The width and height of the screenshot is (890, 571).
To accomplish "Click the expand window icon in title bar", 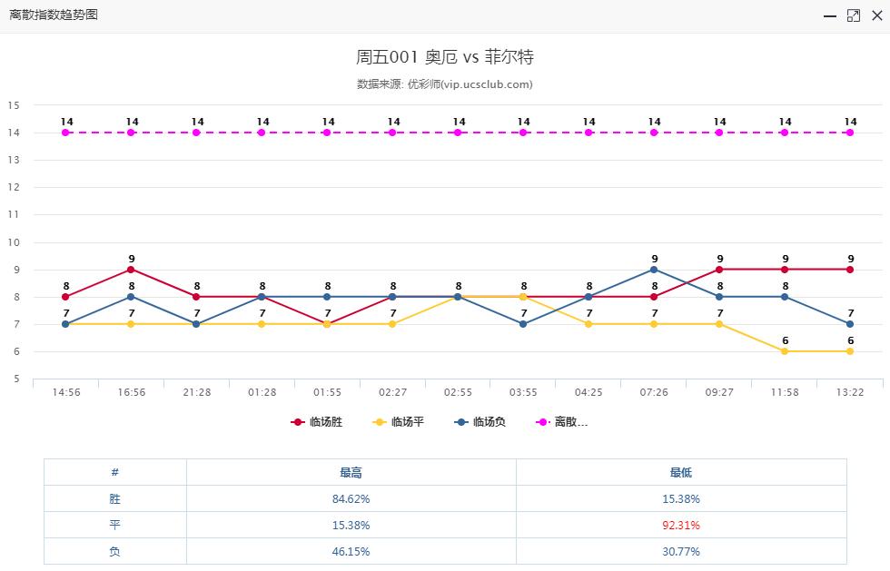I will tap(852, 15).
